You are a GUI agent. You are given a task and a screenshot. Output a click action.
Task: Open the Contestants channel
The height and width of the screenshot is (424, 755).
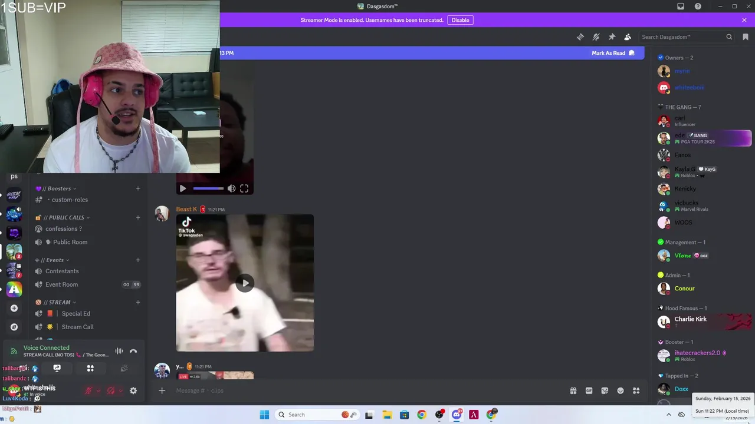click(x=62, y=271)
